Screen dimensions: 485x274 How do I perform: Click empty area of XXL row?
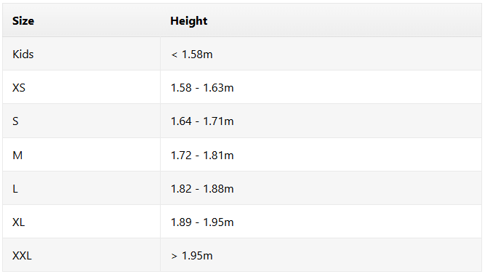[346, 255]
